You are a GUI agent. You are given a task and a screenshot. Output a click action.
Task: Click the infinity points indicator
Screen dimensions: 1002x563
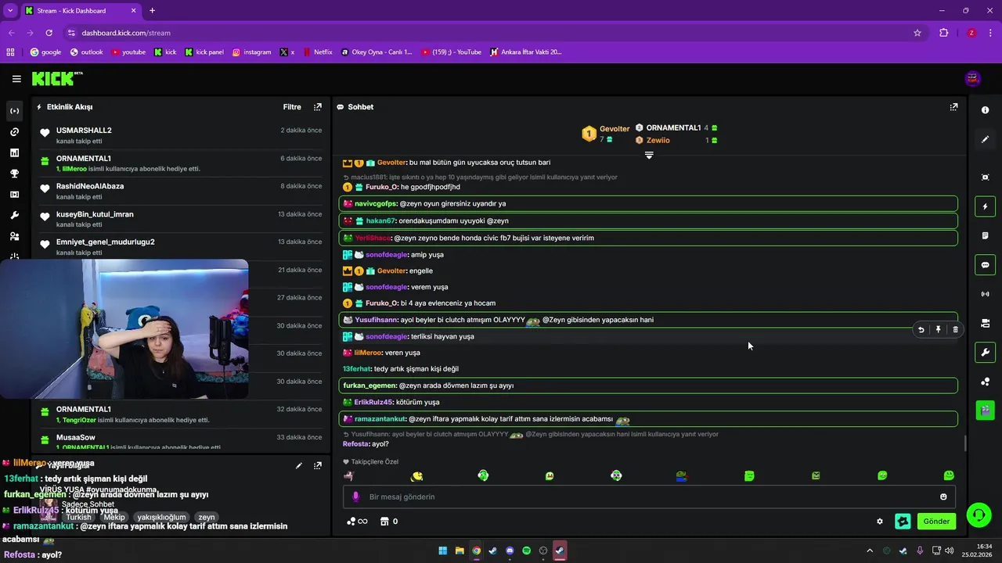pos(357,522)
